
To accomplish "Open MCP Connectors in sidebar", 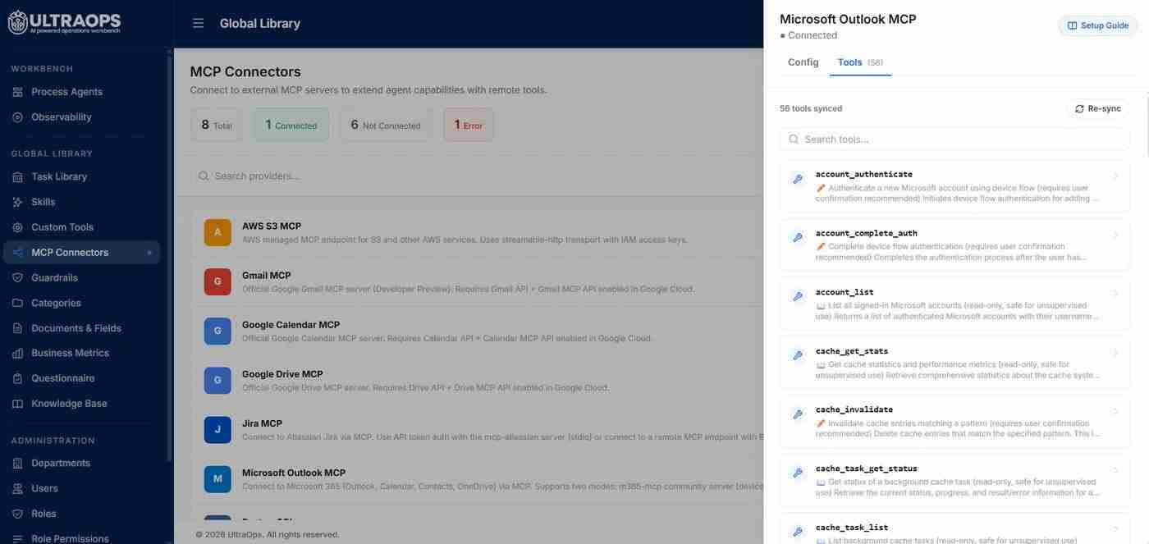I will pyautogui.click(x=81, y=253).
